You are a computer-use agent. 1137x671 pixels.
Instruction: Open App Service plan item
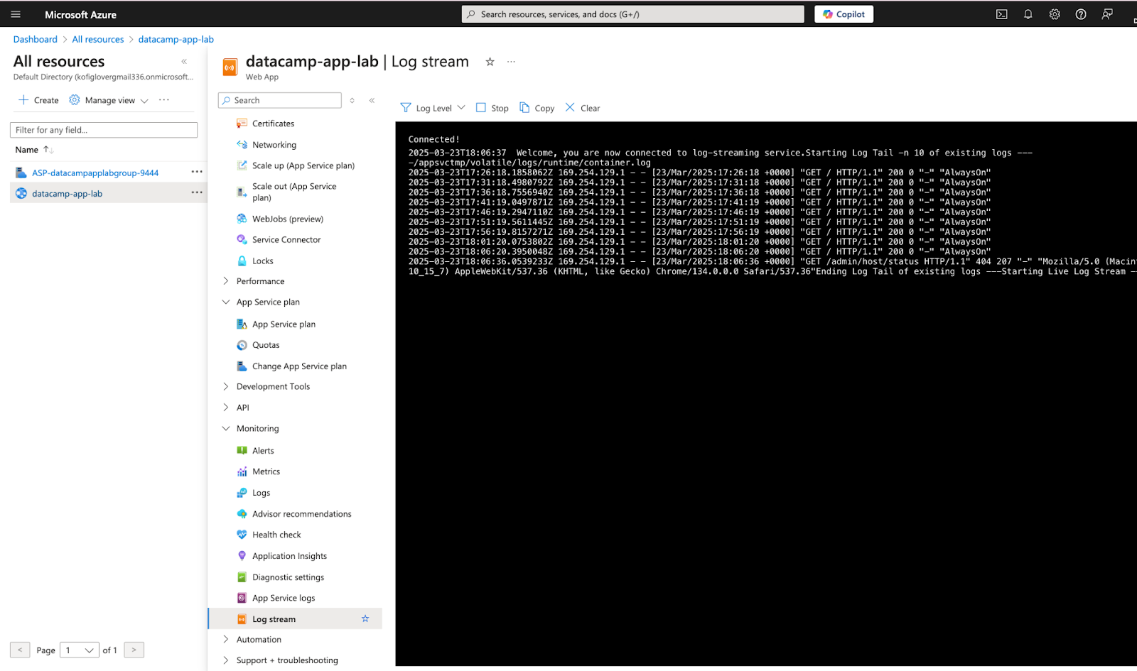click(284, 324)
